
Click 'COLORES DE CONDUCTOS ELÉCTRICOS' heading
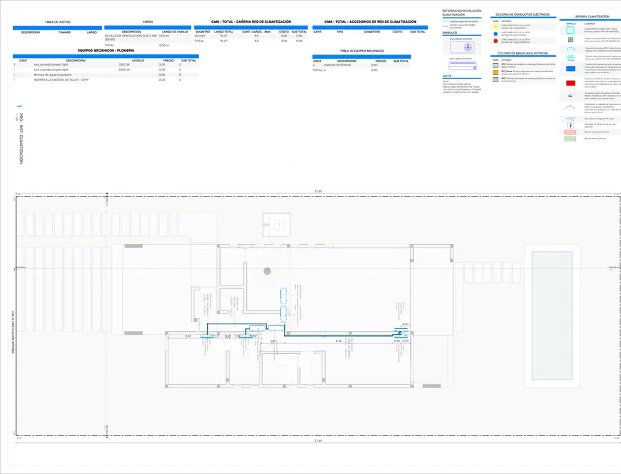522,14
